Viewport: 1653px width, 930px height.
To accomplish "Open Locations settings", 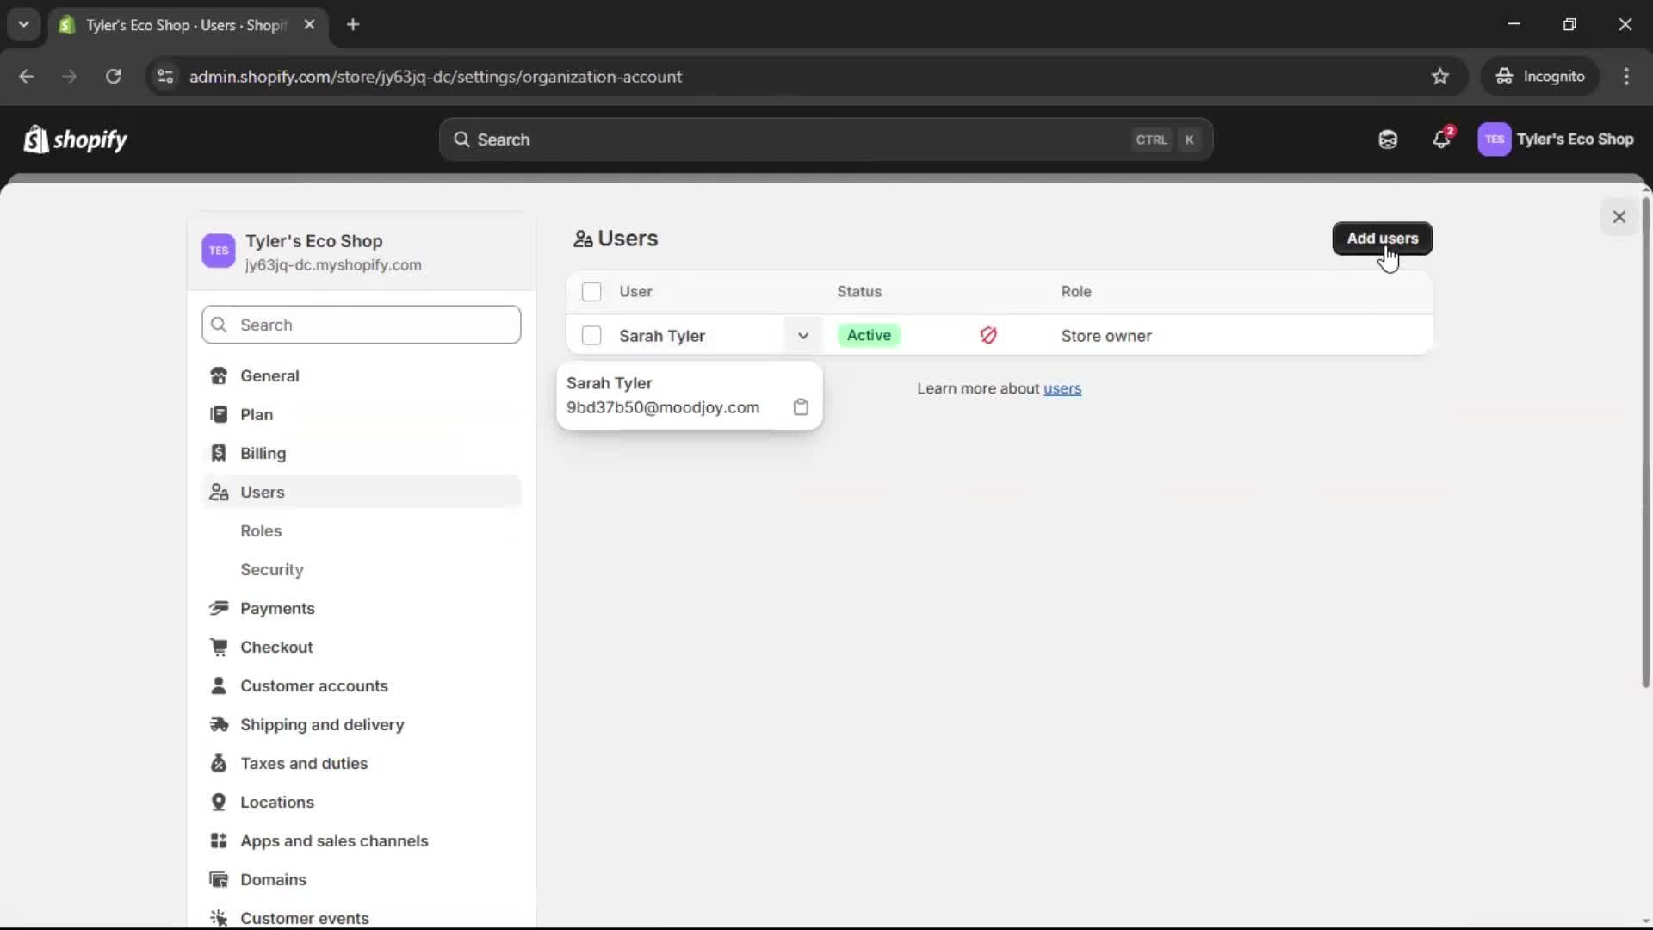I will coord(277,802).
